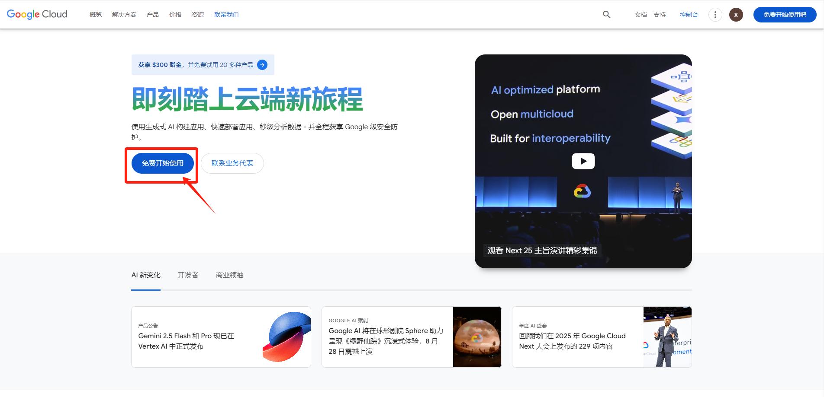Click the arrow icon in the $300 banner
This screenshot has height=397, width=824.
tap(262, 65)
